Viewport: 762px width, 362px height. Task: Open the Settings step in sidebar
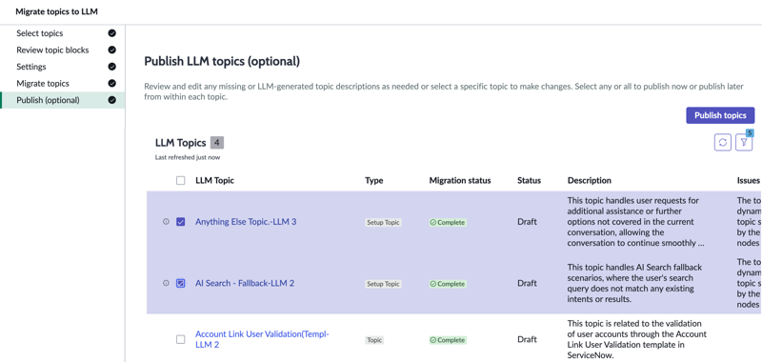click(31, 67)
